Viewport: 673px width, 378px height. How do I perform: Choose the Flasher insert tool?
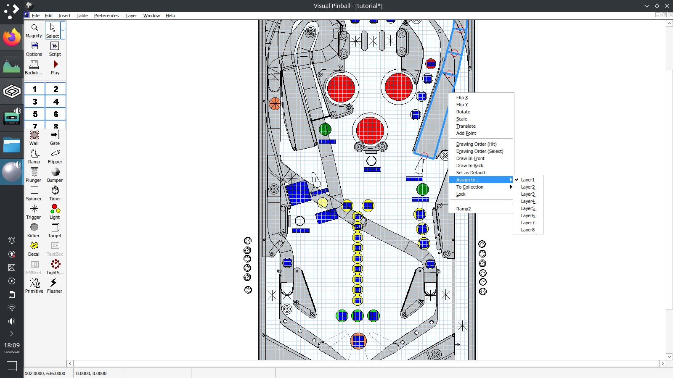[55, 286]
